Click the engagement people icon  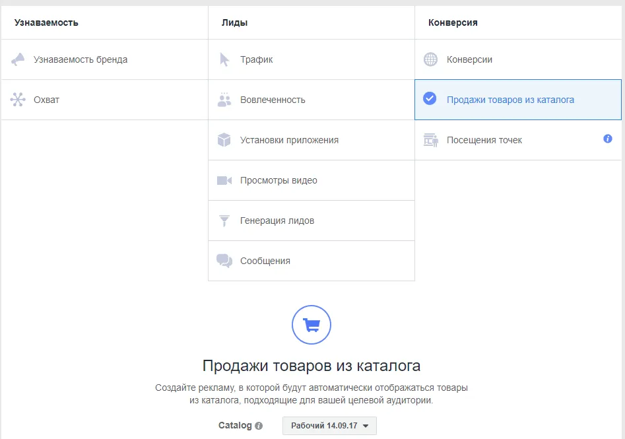click(224, 100)
